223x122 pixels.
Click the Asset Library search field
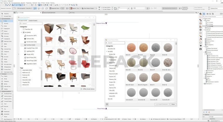[31, 23]
